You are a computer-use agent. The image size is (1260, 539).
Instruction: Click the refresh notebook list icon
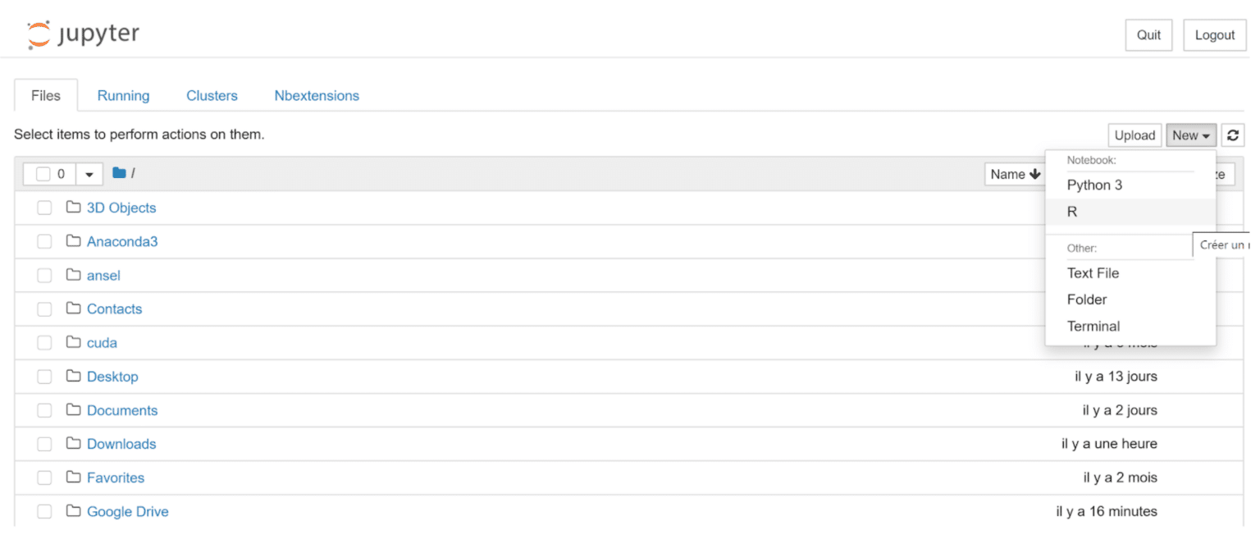point(1232,135)
